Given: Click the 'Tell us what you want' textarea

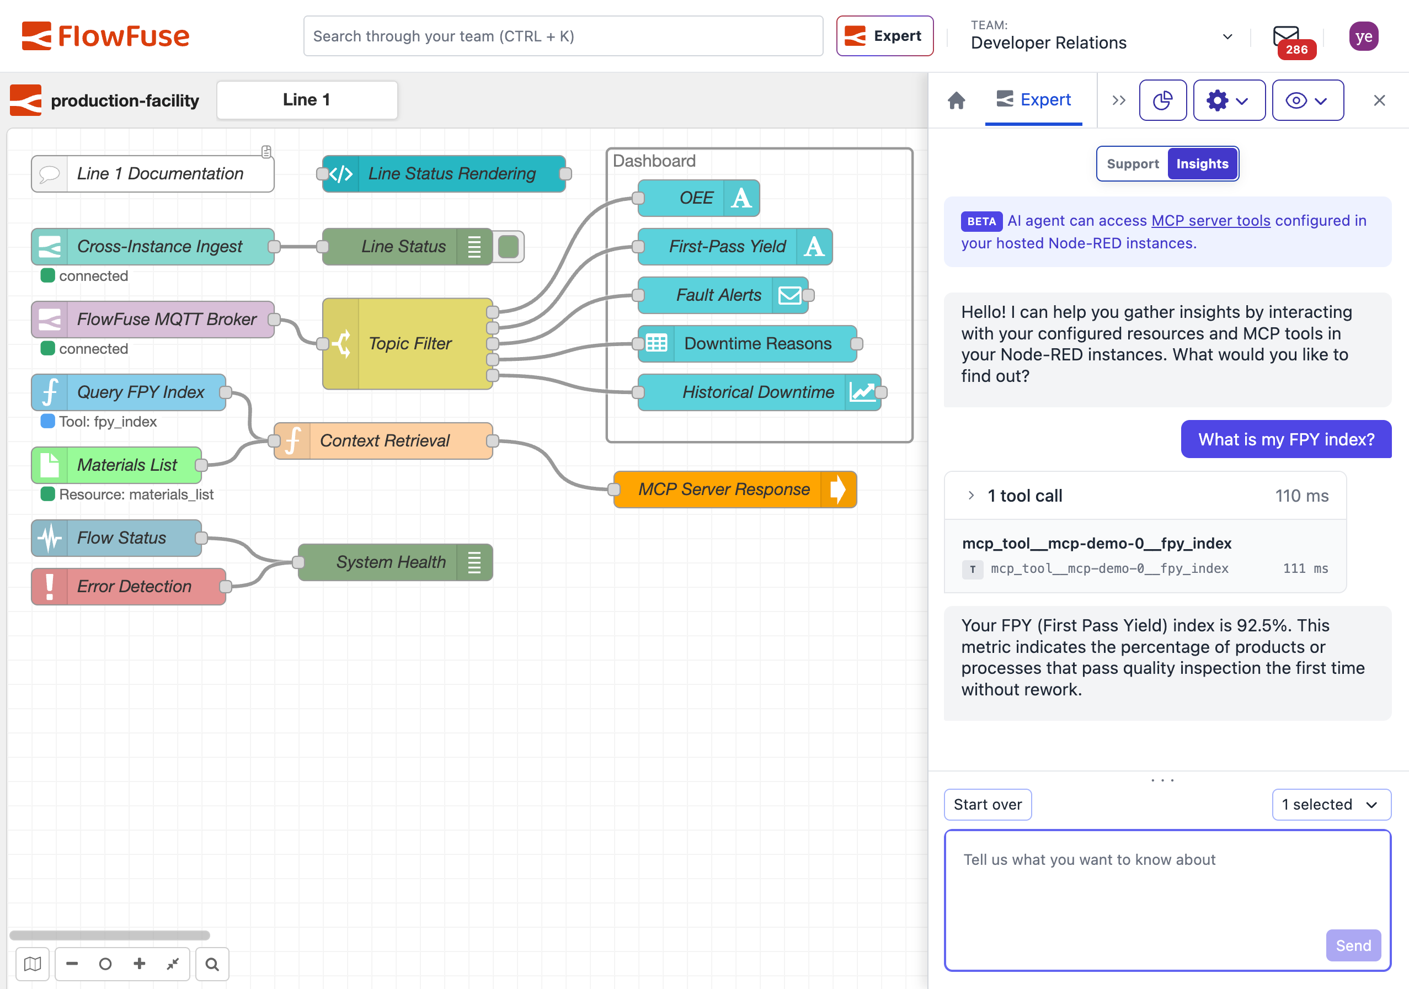Looking at the screenshot, I should (1167, 901).
